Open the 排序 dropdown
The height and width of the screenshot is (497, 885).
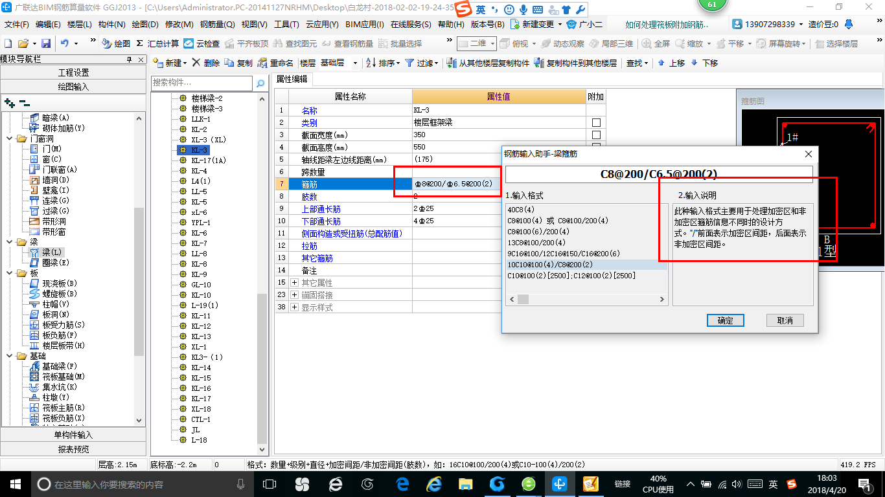(x=384, y=63)
